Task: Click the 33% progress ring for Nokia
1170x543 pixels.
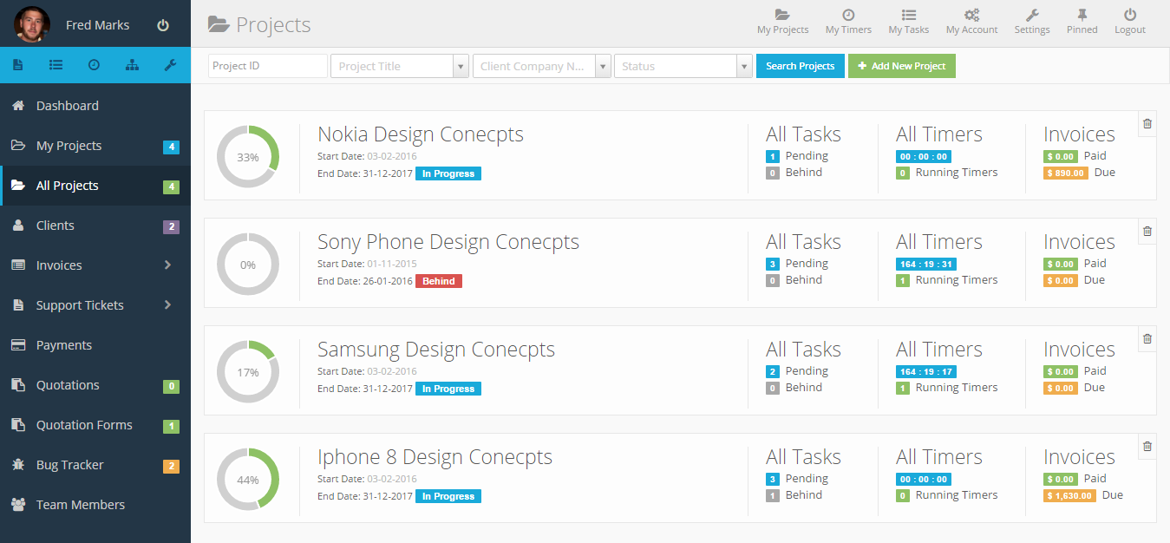Action: coord(248,157)
